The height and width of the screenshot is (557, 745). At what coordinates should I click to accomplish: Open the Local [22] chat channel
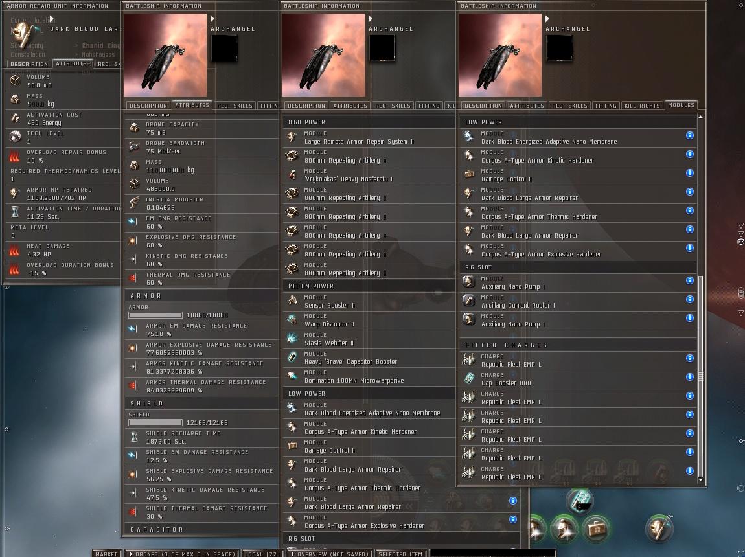pyautogui.click(x=262, y=554)
